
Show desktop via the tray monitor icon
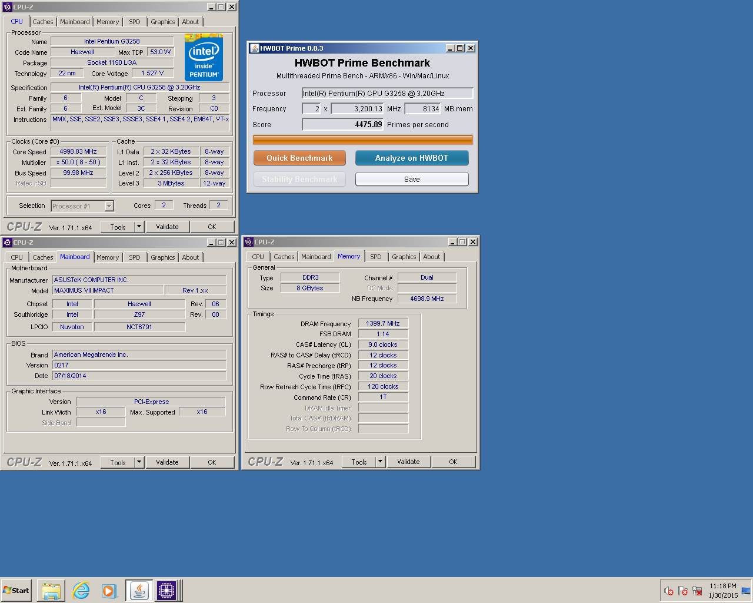tap(746, 591)
